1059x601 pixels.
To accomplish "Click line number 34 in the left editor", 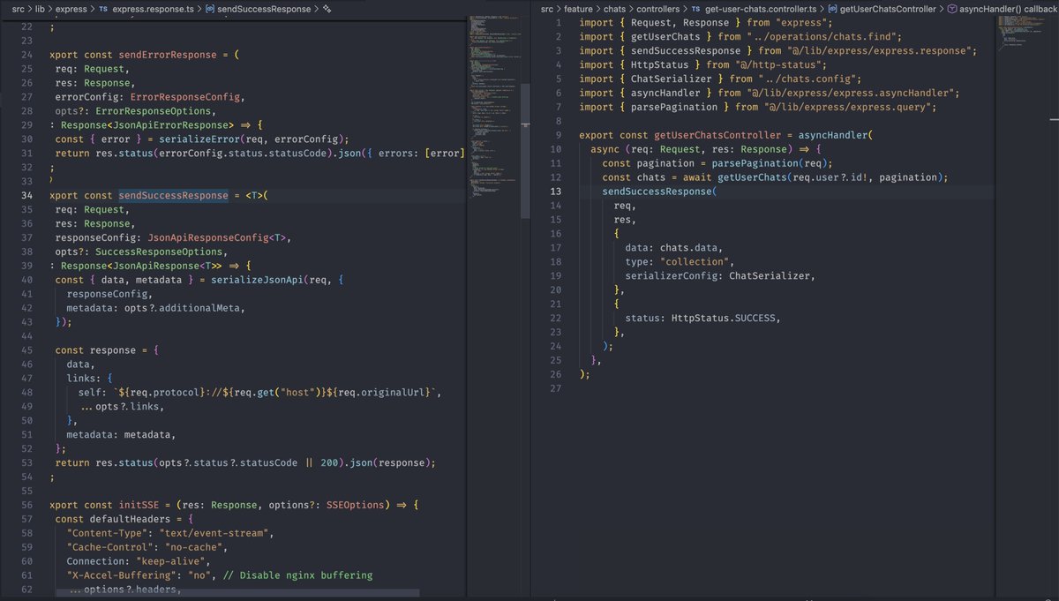I will coord(26,196).
